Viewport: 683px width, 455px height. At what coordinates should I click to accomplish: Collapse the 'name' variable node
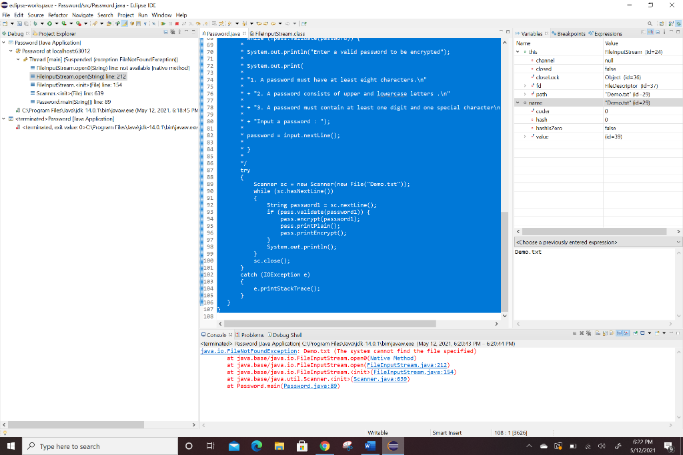[x=518, y=103]
